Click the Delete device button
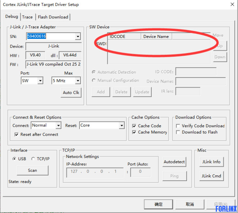 121,92
